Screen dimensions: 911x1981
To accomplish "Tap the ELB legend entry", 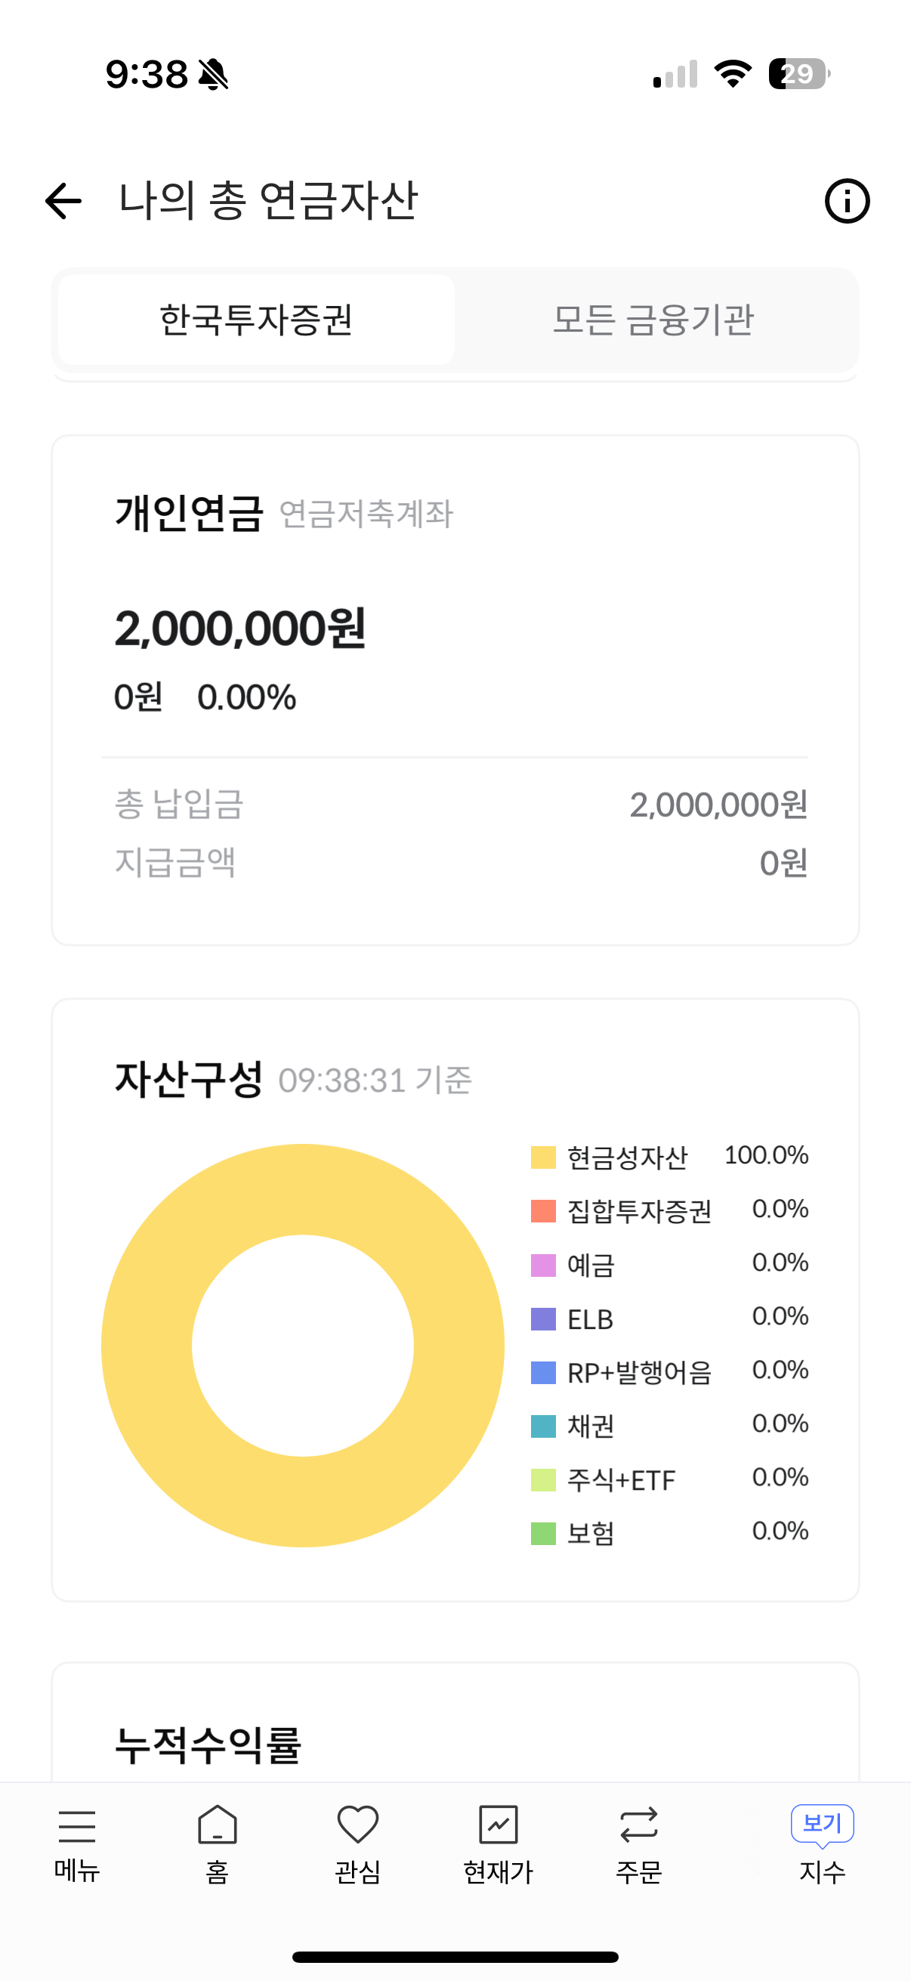I will (x=590, y=1319).
